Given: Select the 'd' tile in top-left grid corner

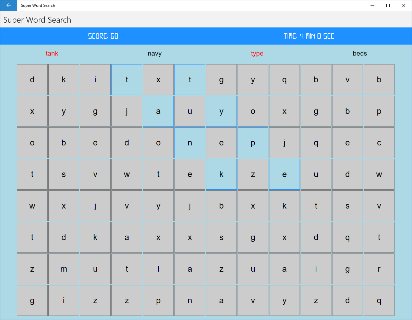Looking at the screenshot, I should [32, 80].
